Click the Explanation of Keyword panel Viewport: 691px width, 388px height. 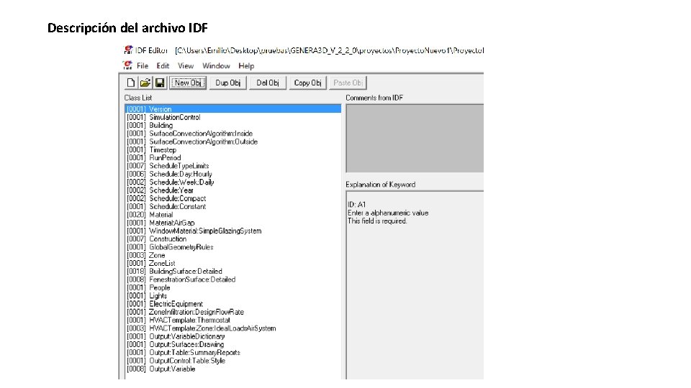pos(415,285)
